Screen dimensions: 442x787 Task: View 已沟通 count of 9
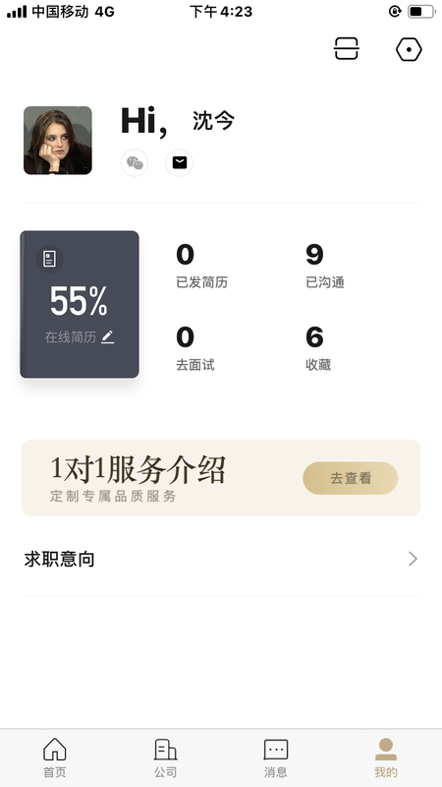[x=325, y=267]
